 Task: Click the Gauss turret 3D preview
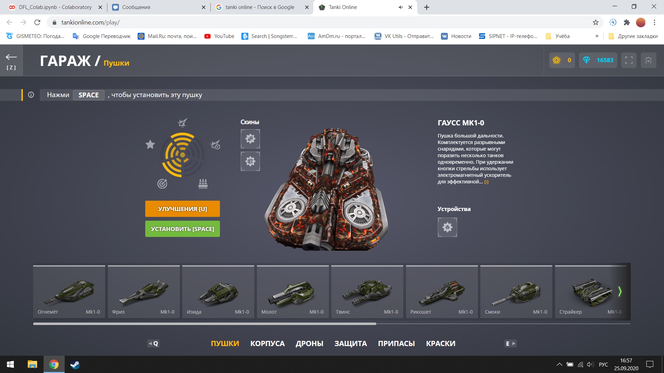click(327, 189)
